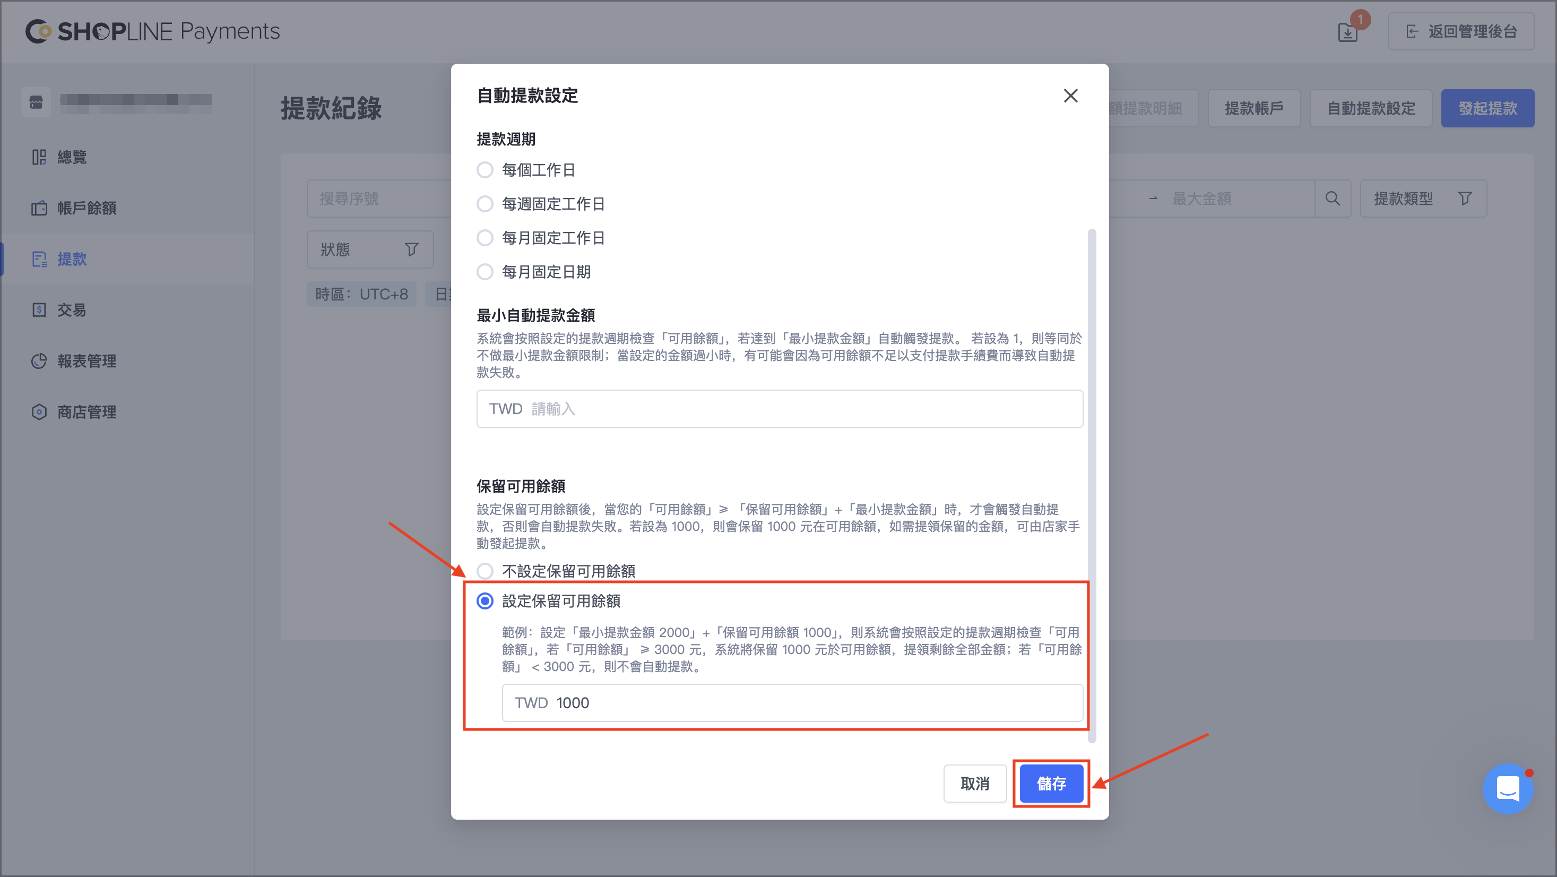The height and width of the screenshot is (877, 1557).
Task: Click the 取消 button
Action: [x=975, y=784]
